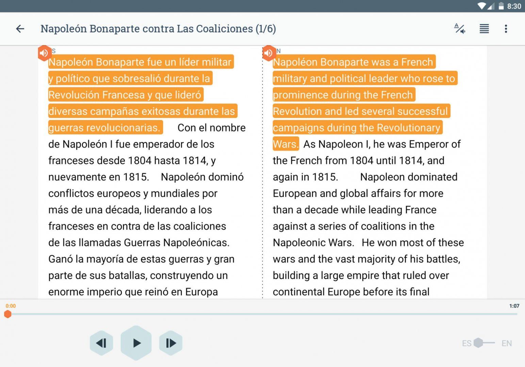Tap English line 'building a large empire that ruled over'
The width and height of the screenshot is (525, 367).
point(361,276)
